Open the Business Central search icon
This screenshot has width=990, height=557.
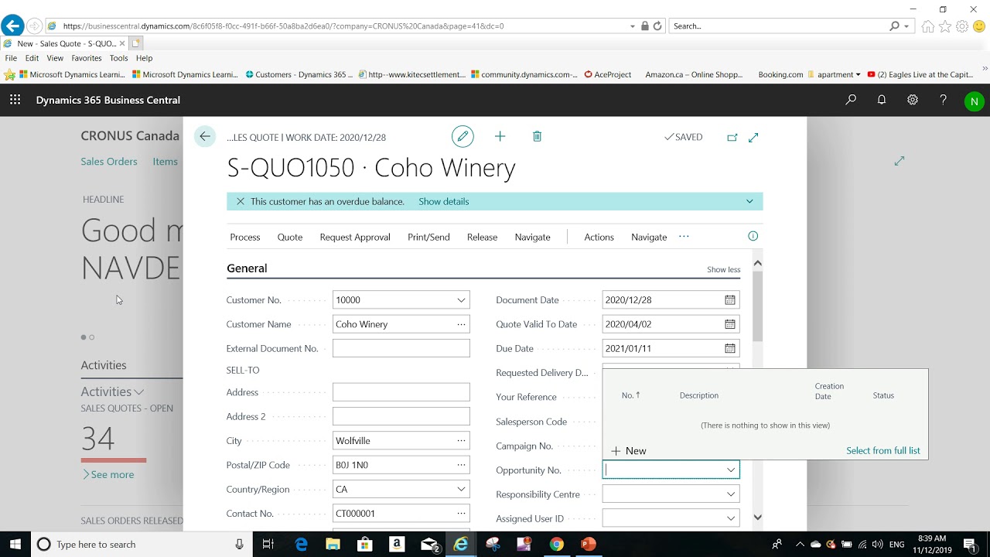pyautogui.click(x=851, y=100)
